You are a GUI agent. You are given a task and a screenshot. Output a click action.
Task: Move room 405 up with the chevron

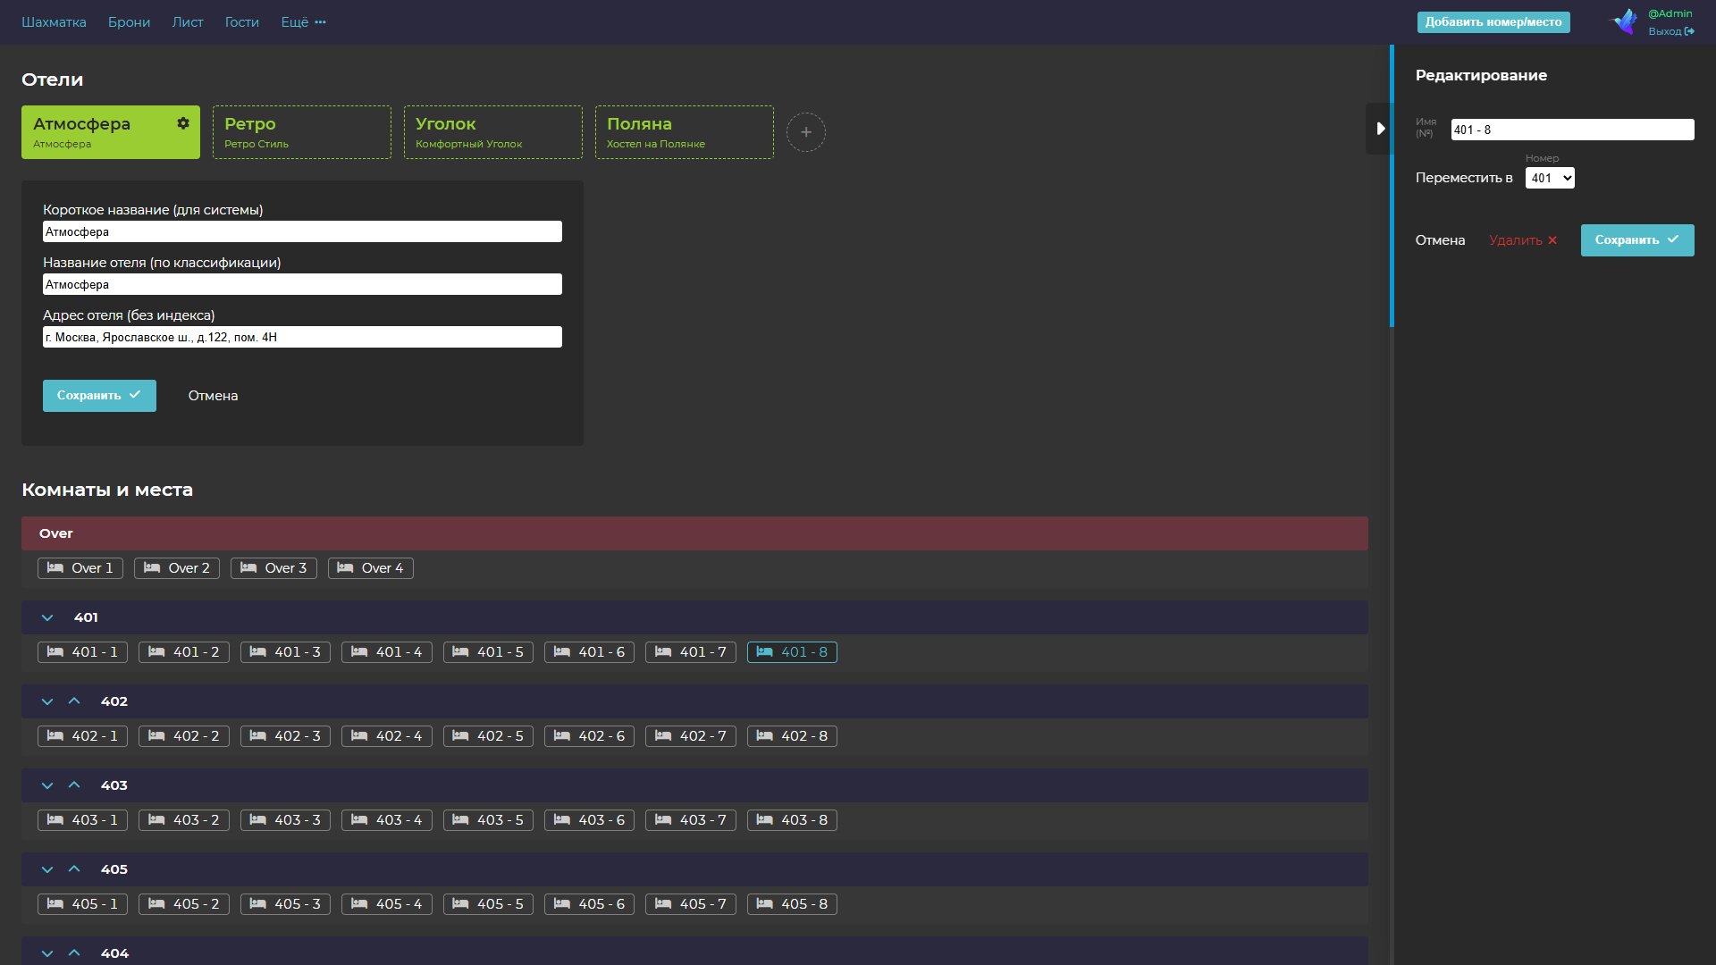74,869
